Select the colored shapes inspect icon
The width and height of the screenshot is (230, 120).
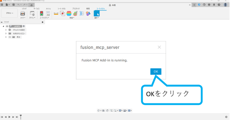pos(88,13)
